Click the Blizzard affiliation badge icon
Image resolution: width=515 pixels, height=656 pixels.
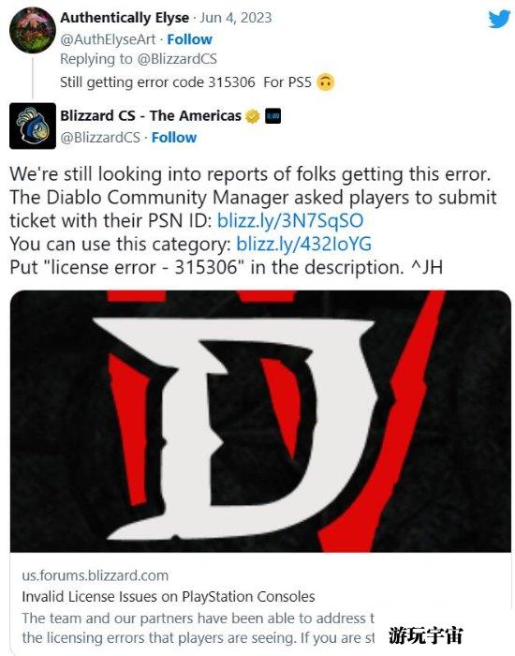point(273,116)
